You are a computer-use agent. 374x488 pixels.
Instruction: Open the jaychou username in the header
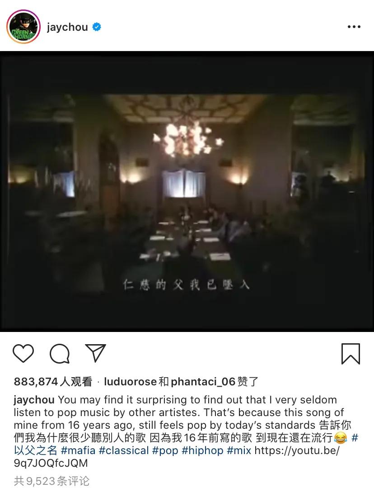coord(67,28)
